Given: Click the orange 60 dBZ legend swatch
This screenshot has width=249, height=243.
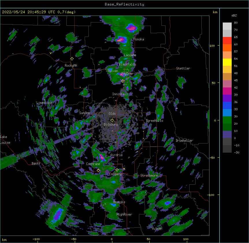Looking at the screenshot, I should (227, 48).
